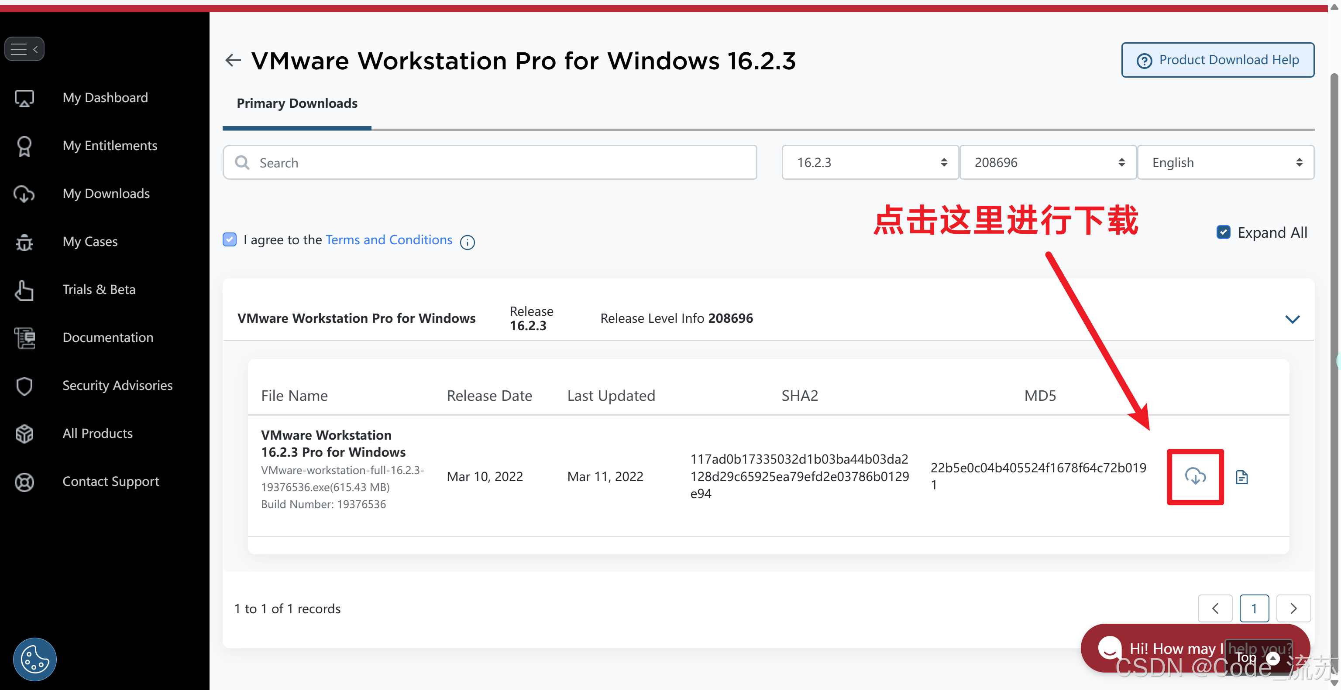Open the Terms and Conditions link
The height and width of the screenshot is (690, 1341).
click(x=389, y=240)
